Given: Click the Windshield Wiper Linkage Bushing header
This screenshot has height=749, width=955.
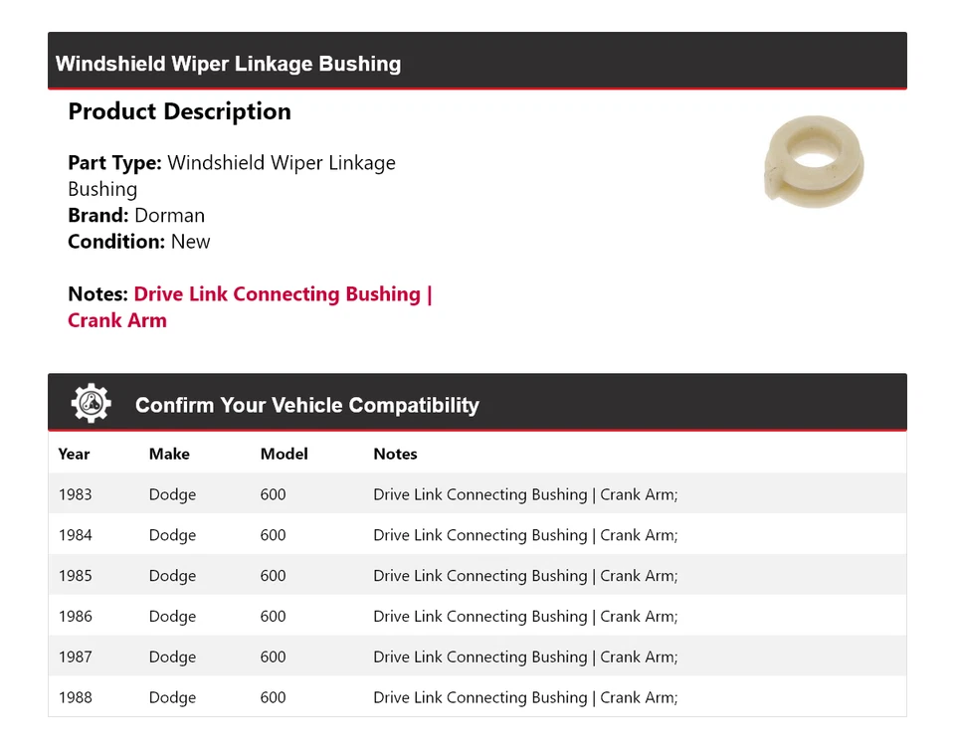Looking at the screenshot, I should click(229, 64).
